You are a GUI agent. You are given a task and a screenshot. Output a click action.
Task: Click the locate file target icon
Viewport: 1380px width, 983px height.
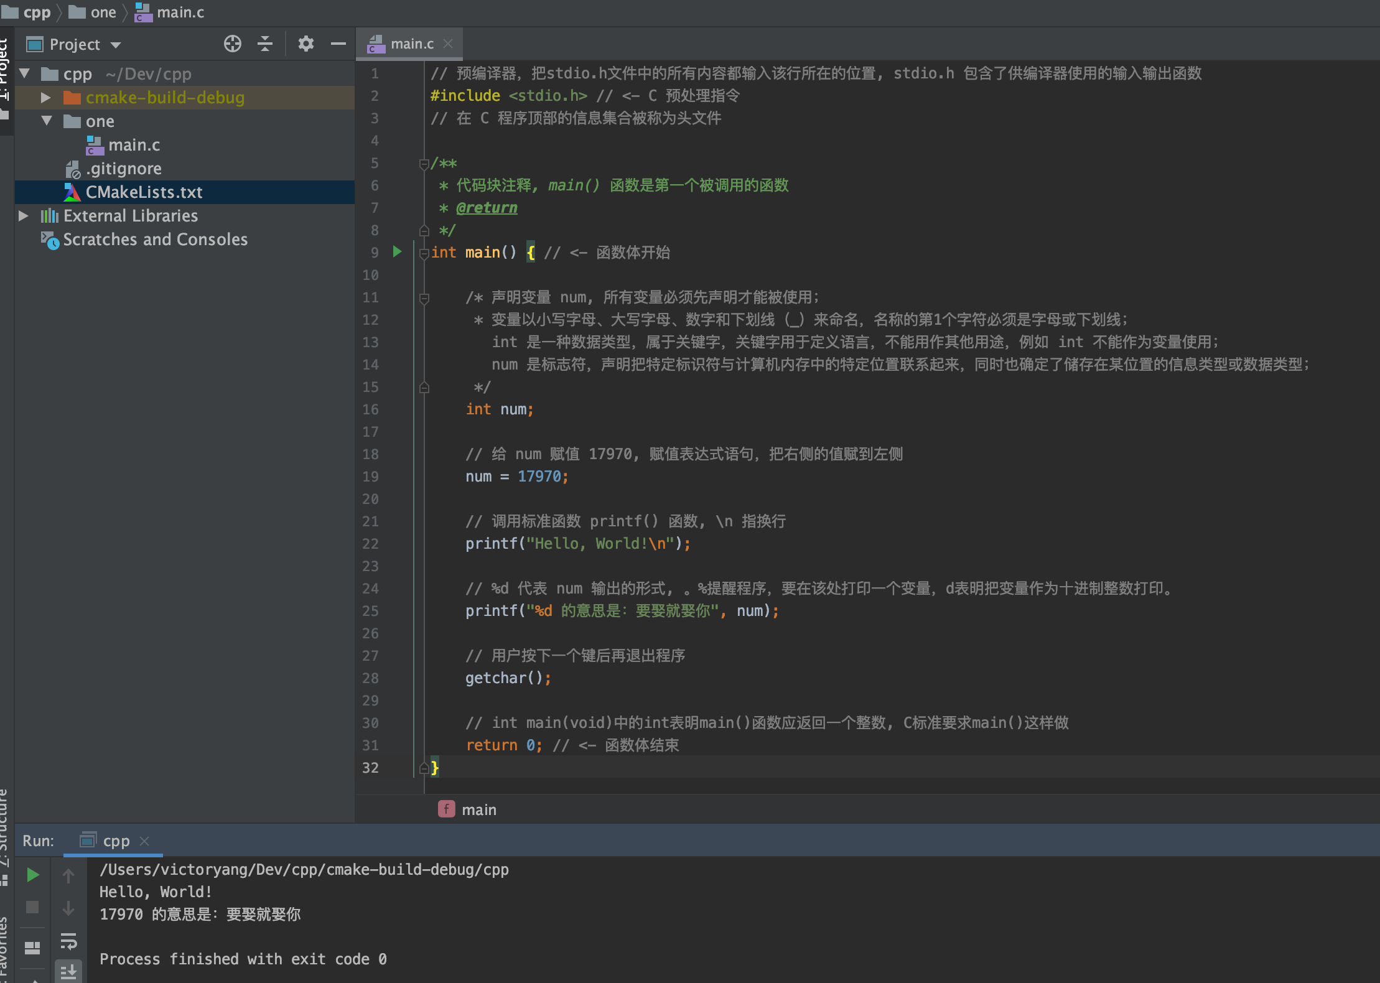pyautogui.click(x=232, y=44)
